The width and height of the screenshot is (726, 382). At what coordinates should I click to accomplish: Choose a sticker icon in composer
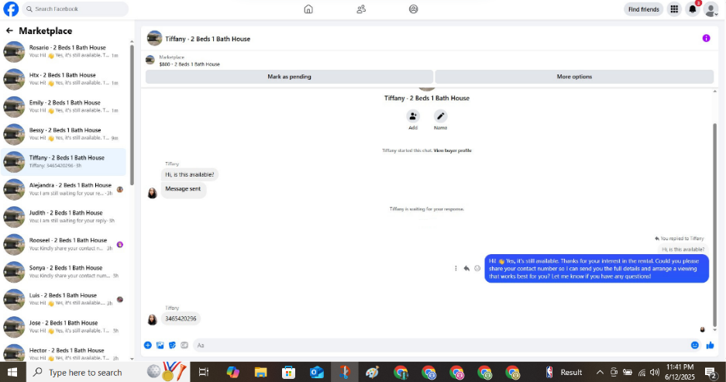pos(172,345)
